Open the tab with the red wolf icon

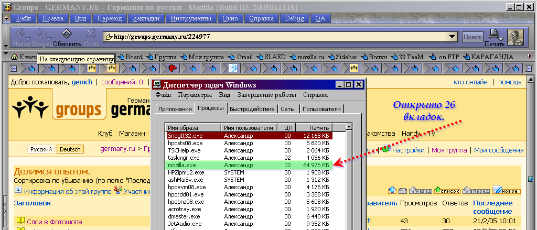pyautogui.click(x=172, y=69)
